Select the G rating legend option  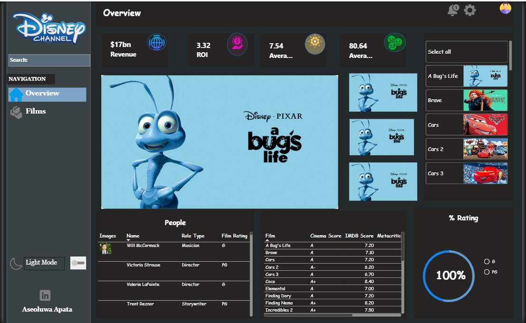coord(490,261)
